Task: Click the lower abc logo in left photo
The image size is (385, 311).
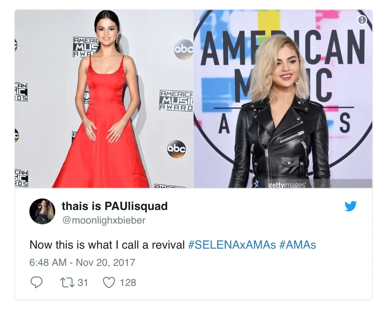Action: click(x=176, y=149)
